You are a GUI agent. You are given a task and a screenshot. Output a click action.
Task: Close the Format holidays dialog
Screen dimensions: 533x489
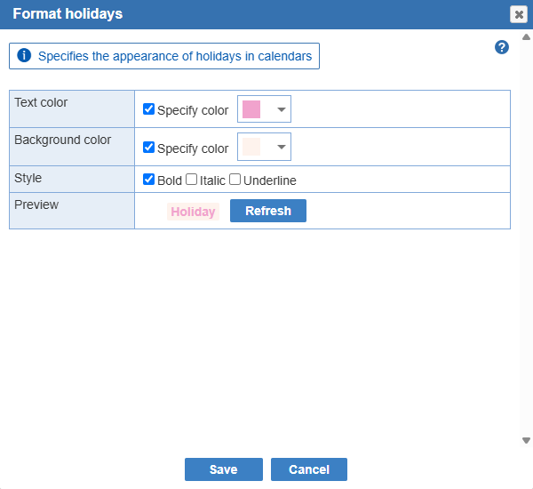coord(519,14)
